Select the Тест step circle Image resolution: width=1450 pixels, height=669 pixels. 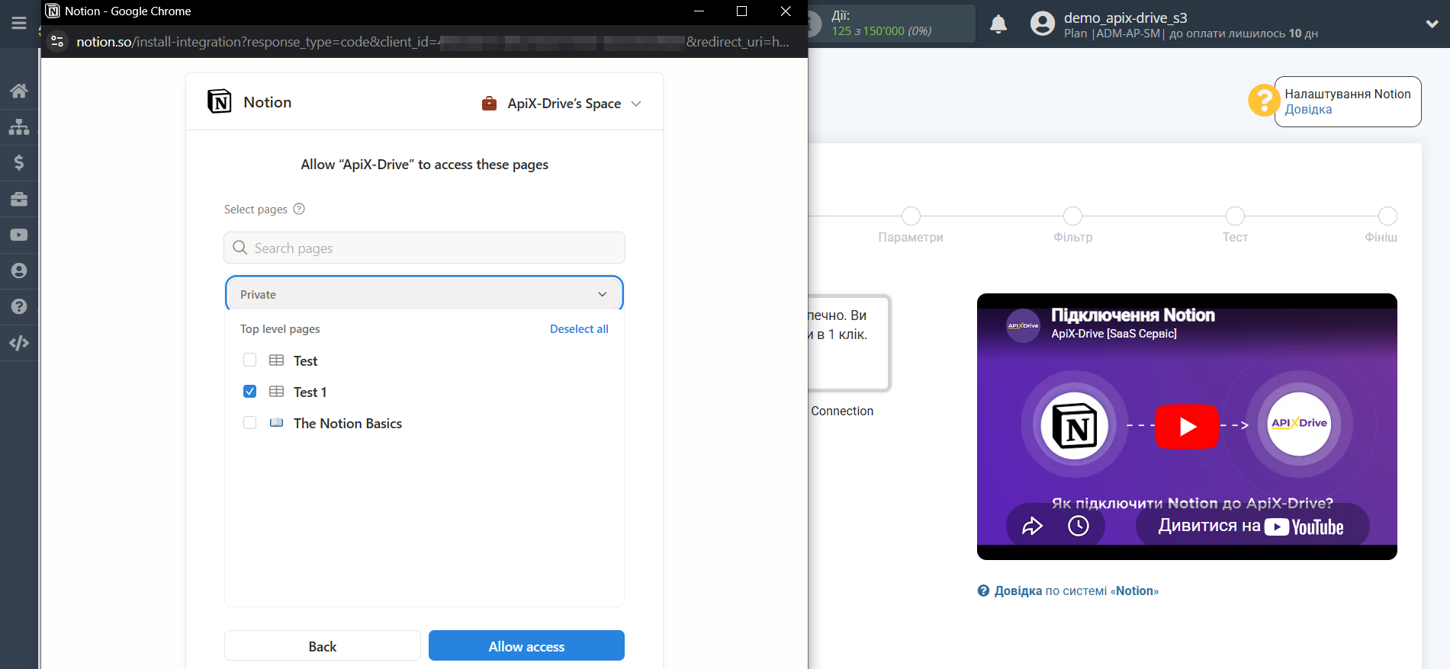1235,216
